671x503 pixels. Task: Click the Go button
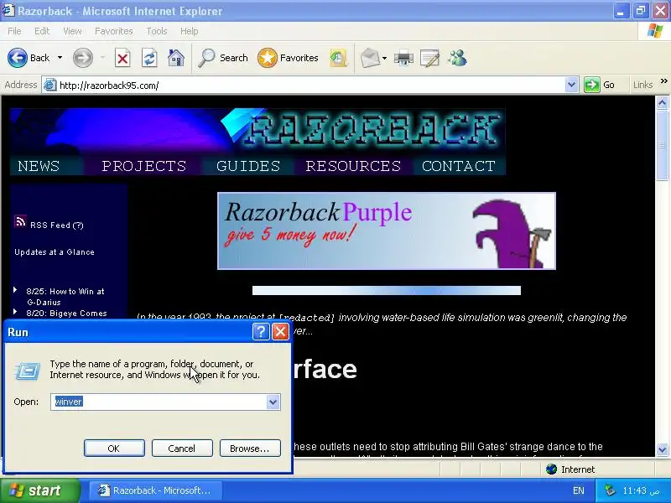coord(601,85)
